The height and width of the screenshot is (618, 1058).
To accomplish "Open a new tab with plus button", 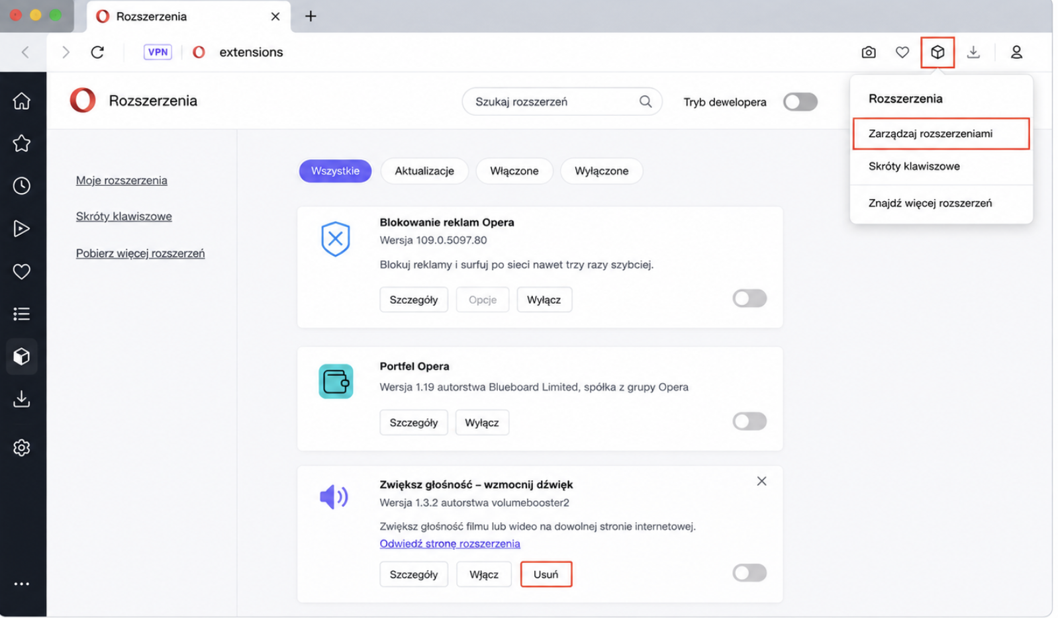I will (311, 16).
